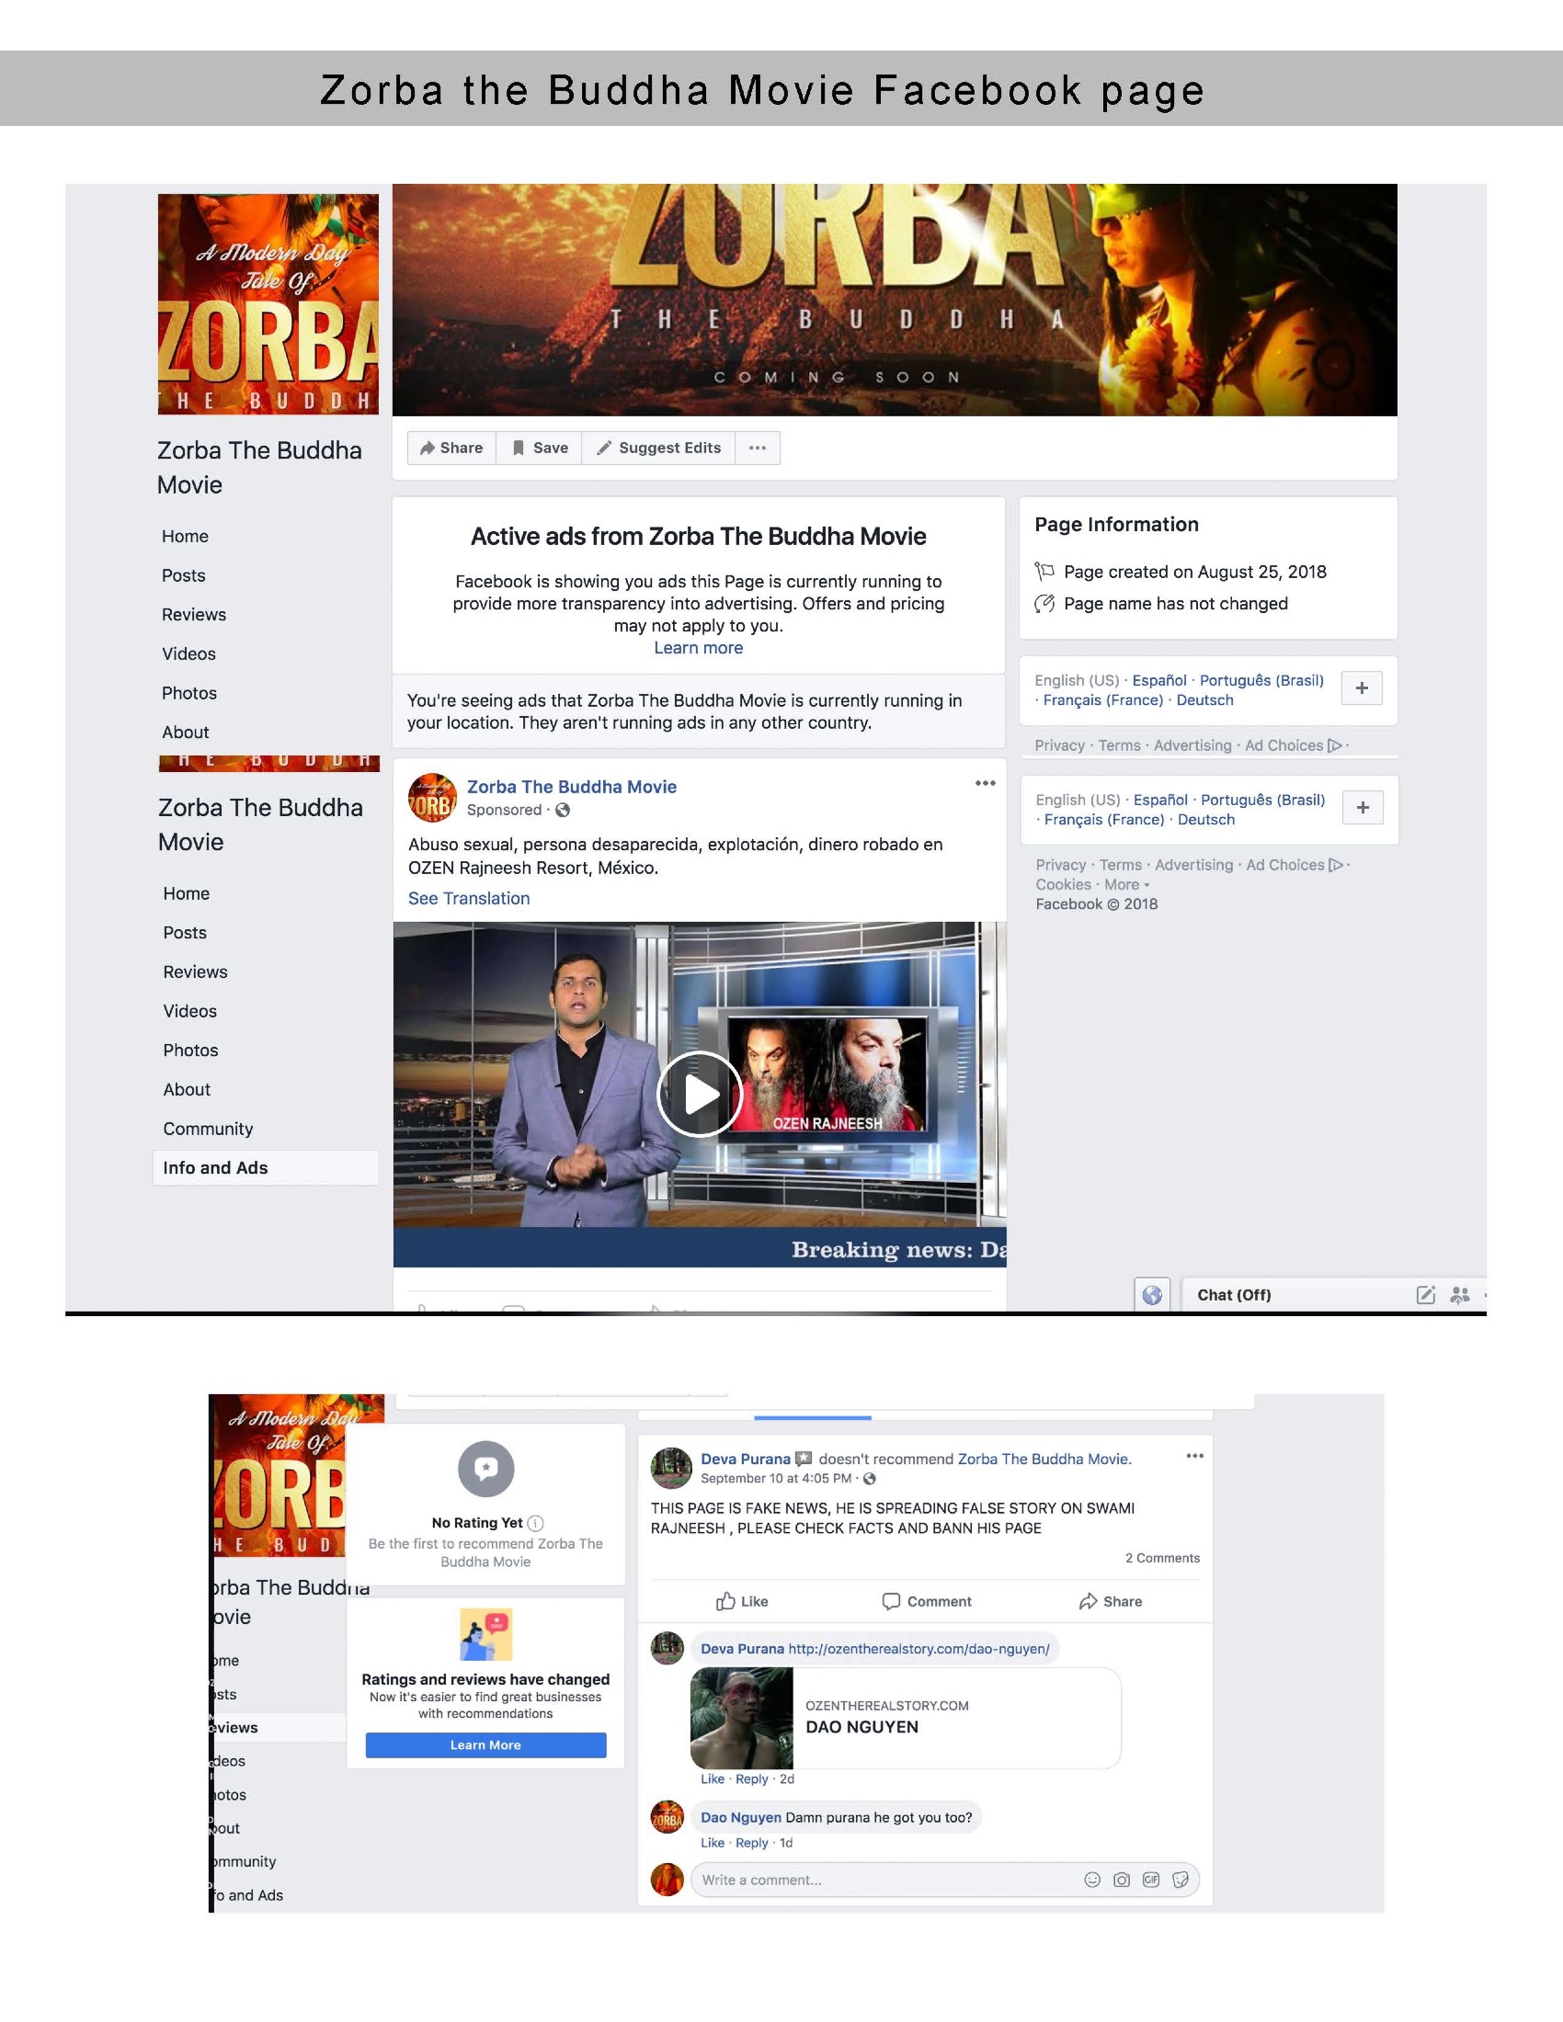Screen dimensions: 1563x2022
Task: Click the globe notifications icon near chat
Action: pos(1152,1295)
